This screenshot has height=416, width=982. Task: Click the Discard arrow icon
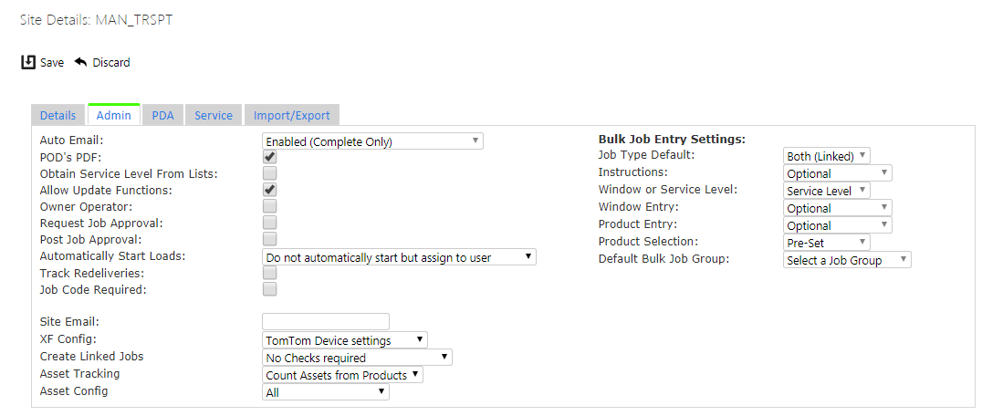(x=81, y=62)
